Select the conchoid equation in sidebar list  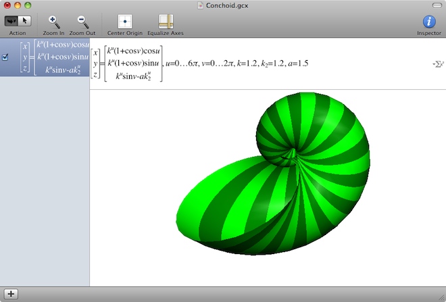point(45,57)
